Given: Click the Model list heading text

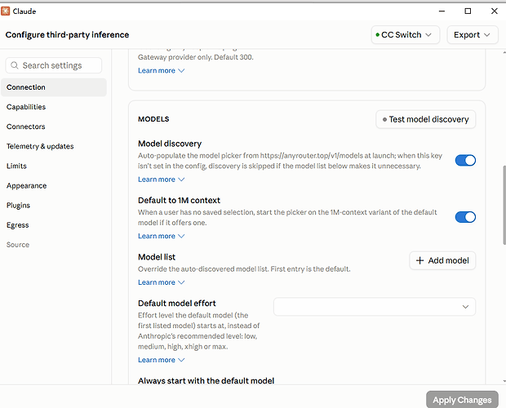Looking at the screenshot, I should click(x=157, y=257).
